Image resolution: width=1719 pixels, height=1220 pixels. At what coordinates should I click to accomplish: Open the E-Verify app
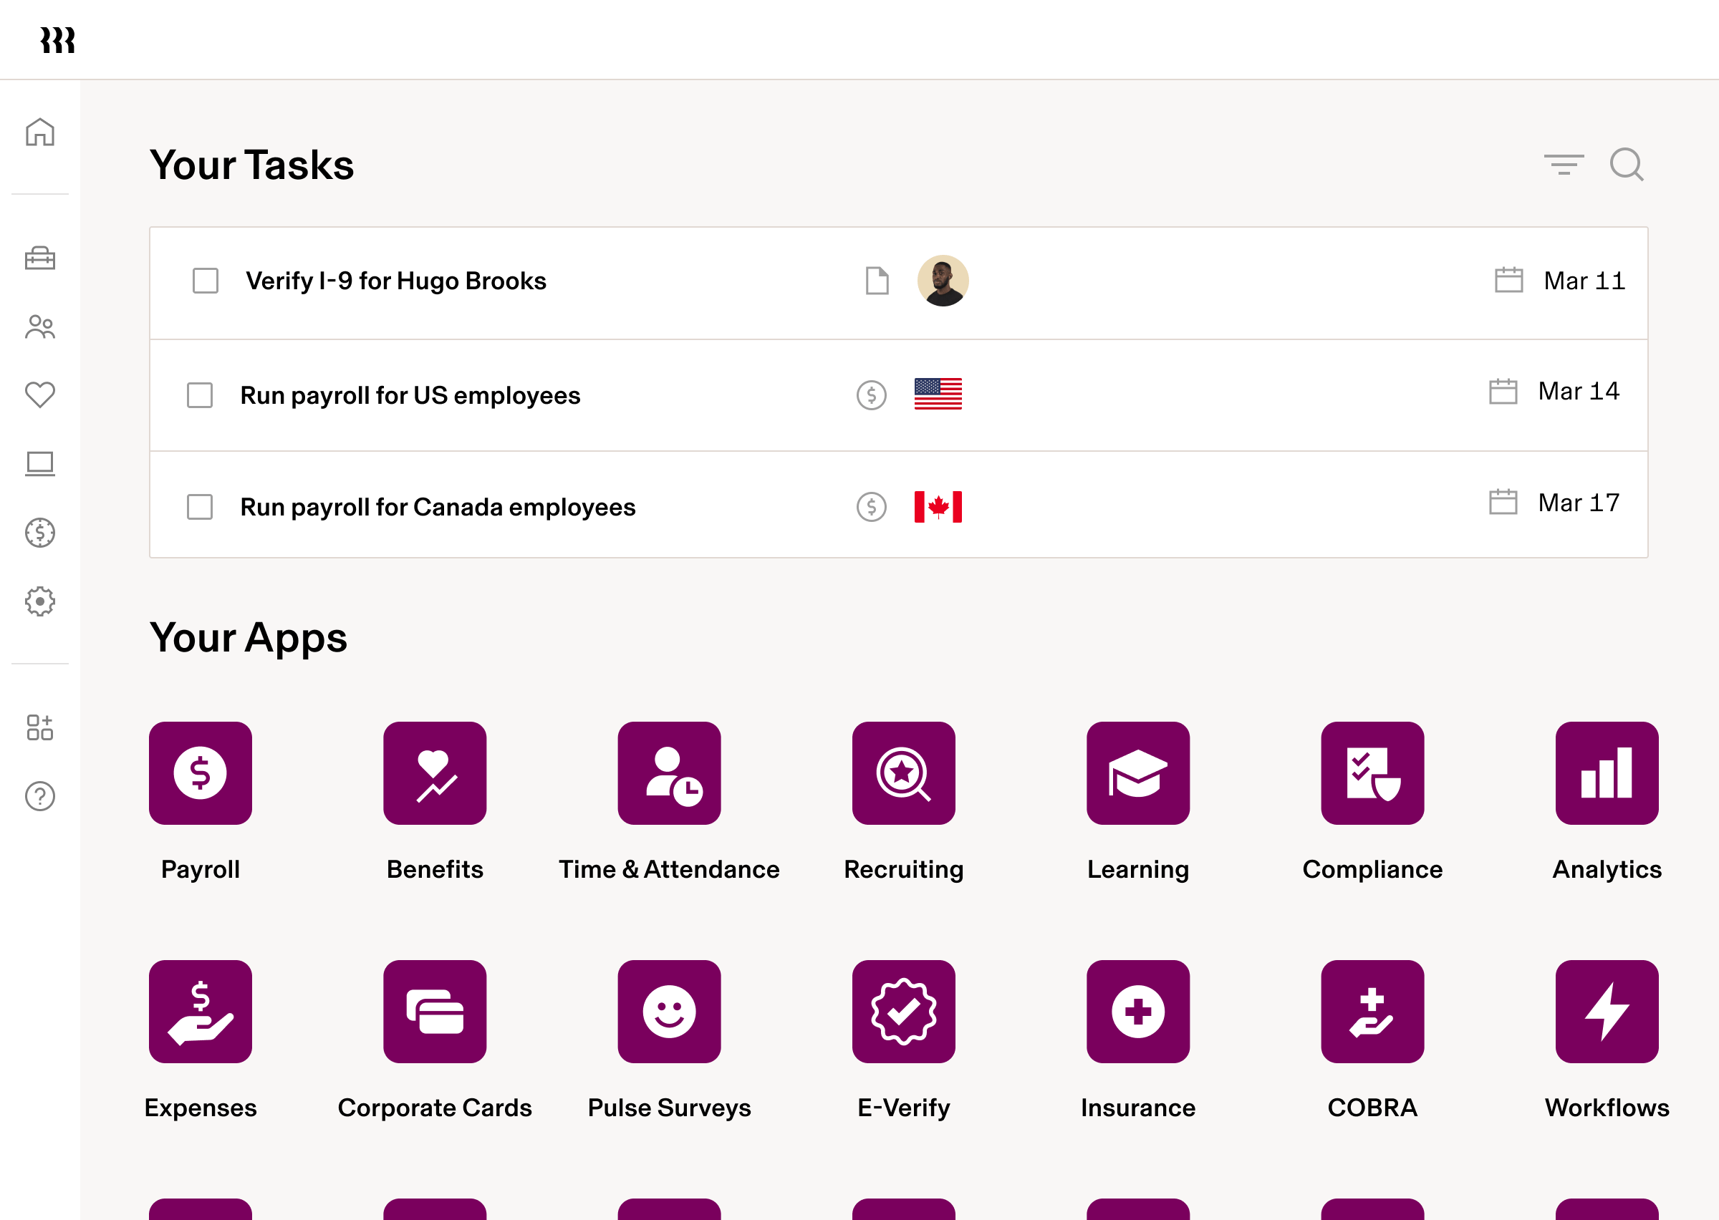pyautogui.click(x=904, y=1012)
